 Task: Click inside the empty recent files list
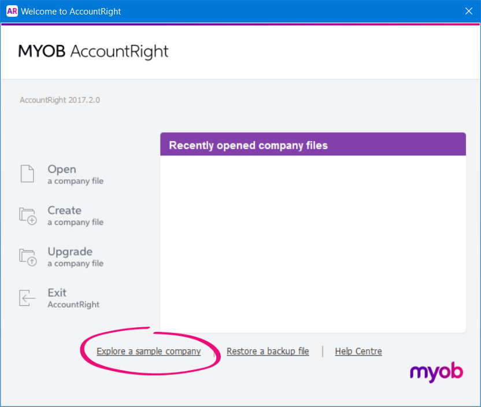(313, 243)
